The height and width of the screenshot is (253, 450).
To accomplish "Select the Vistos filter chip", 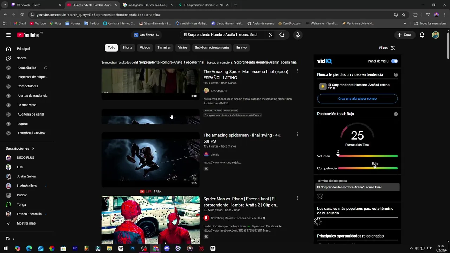I will point(183,48).
